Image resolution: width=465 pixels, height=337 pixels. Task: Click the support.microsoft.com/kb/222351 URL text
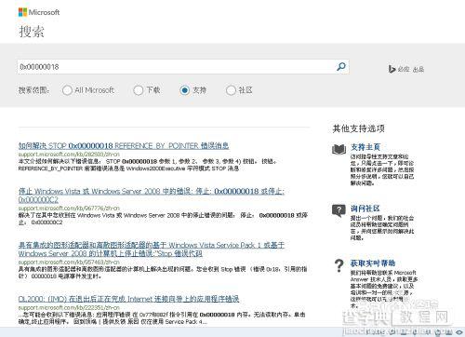[69, 307]
